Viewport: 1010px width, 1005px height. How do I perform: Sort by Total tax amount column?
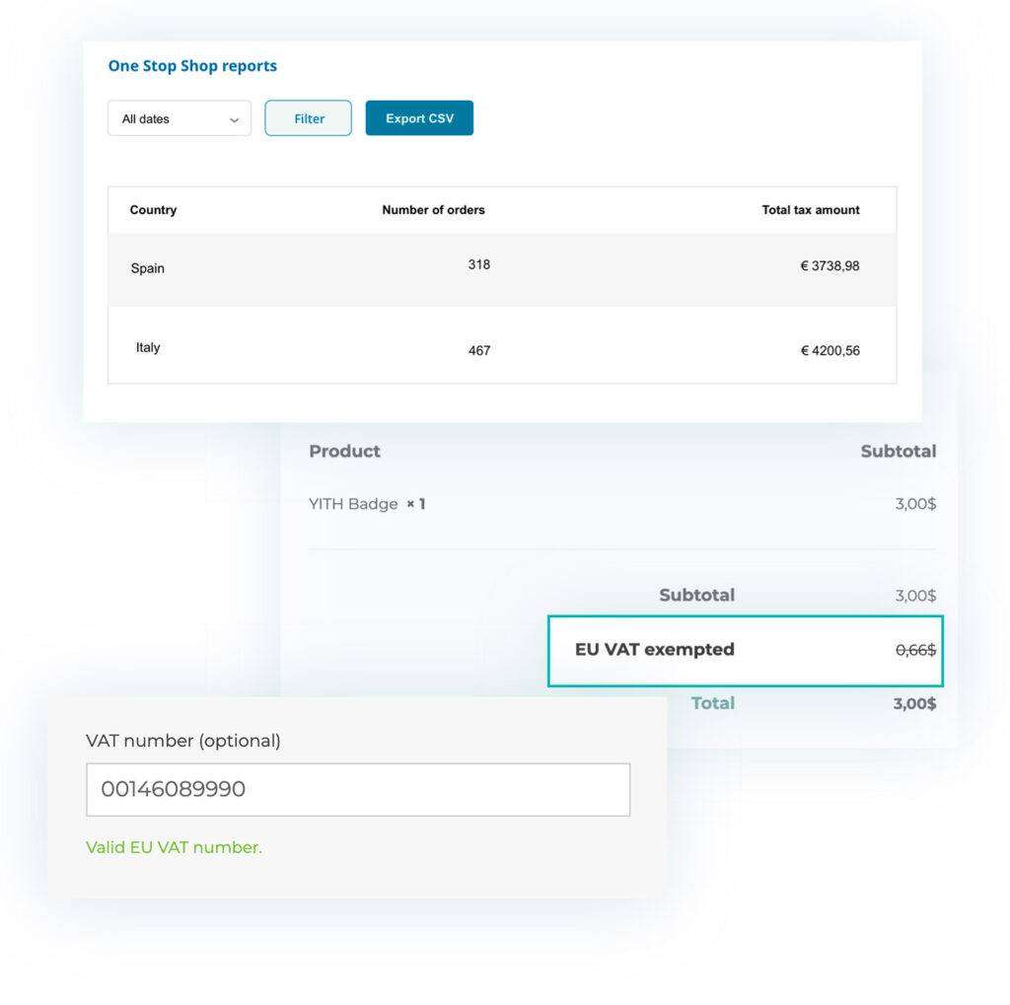click(x=810, y=209)
